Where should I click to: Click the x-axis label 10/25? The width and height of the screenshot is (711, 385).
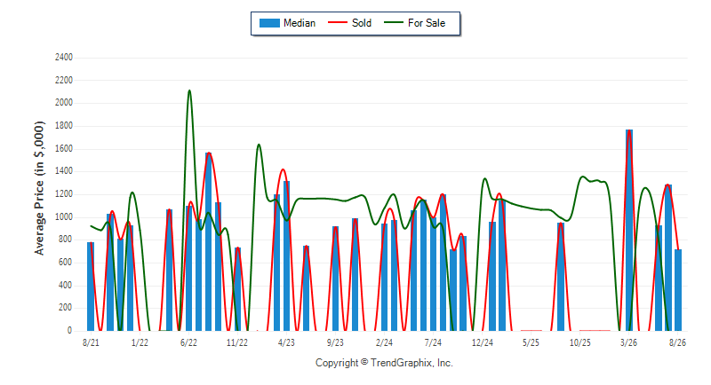click(x=580, y=342)
